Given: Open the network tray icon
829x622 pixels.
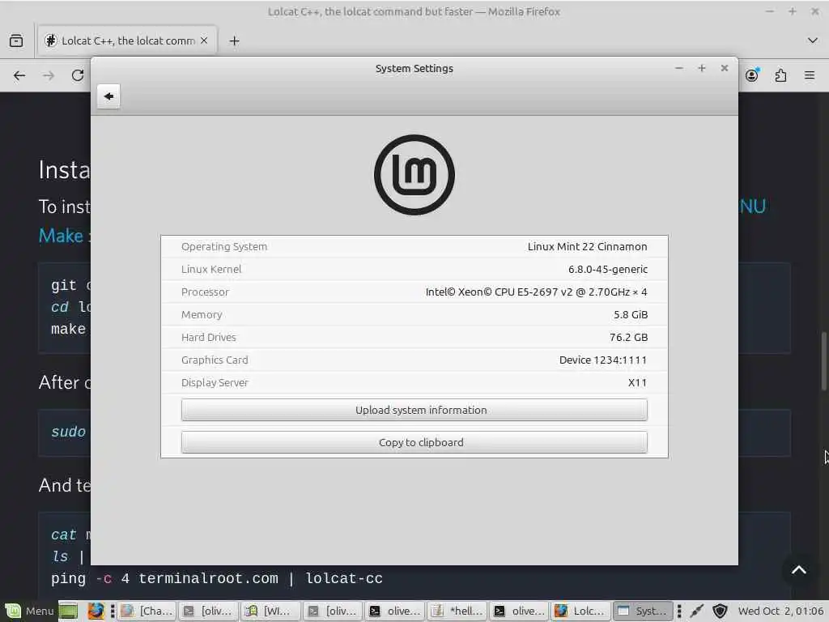Looking at the screenshot, I should click(697, 611).
